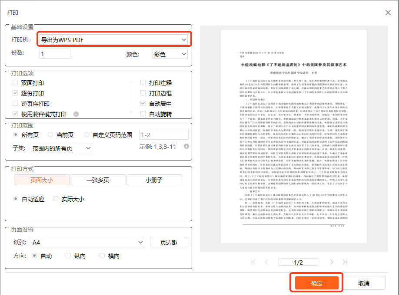Screen dimensions: 399x295
Task: Open the 颜色 color mode dropdown
Action: click(170, 53)
